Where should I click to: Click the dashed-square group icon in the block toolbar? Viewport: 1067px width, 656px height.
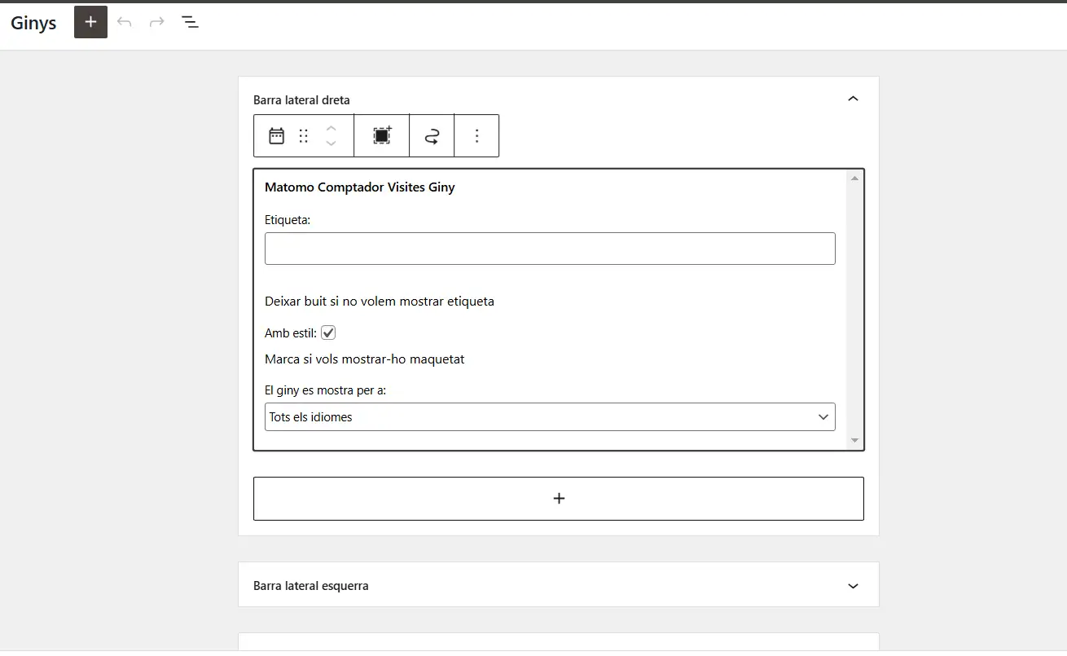point(382,136)
